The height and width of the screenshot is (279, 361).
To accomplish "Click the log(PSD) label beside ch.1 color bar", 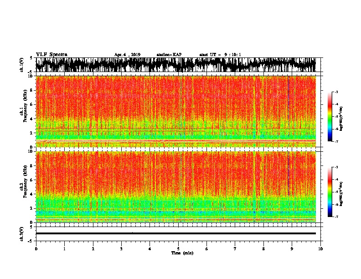I will point(341,119).
